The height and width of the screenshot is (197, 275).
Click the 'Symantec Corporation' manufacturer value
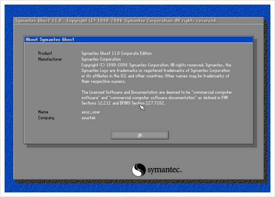coord(101,59)
